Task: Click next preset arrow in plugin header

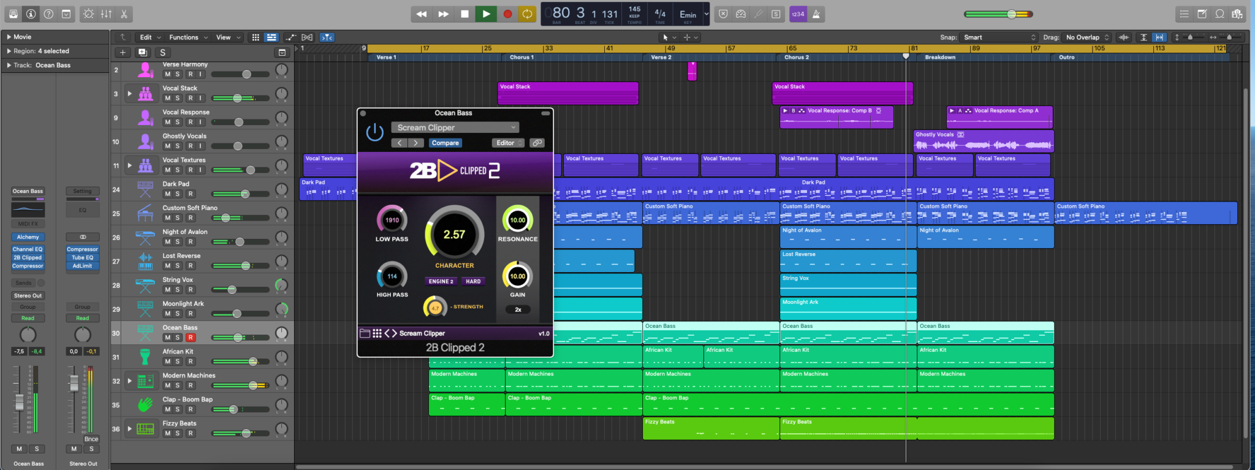Action: point(415,143)
